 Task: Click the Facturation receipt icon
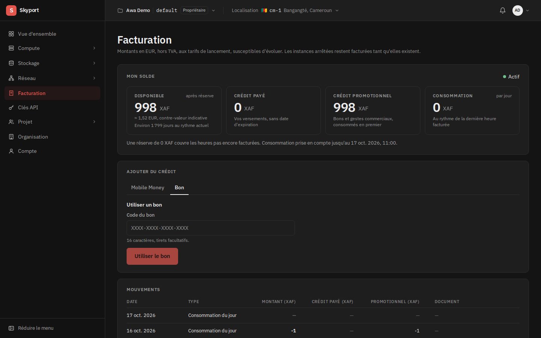tap(11, 93)
